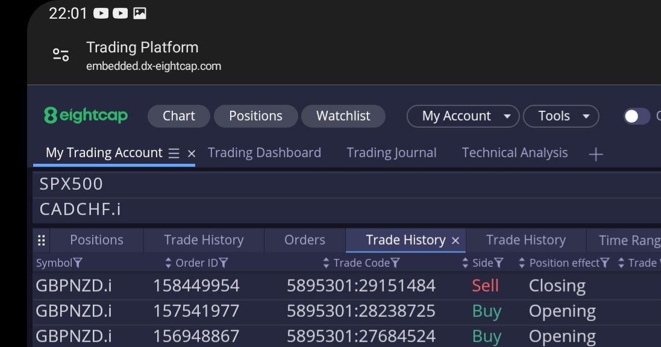Click trade code 5895301:29151484
Viewport: 661px width, 347px height.
click(x=361, y=286)
